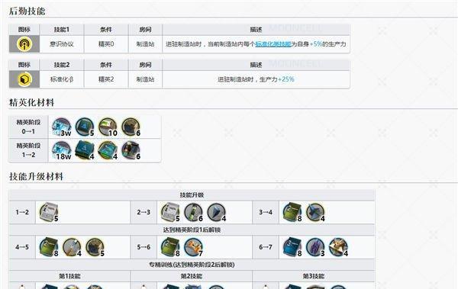Select the 精英2 condition cell
This screenshot has width=458, height=289.
click(106, 79)
